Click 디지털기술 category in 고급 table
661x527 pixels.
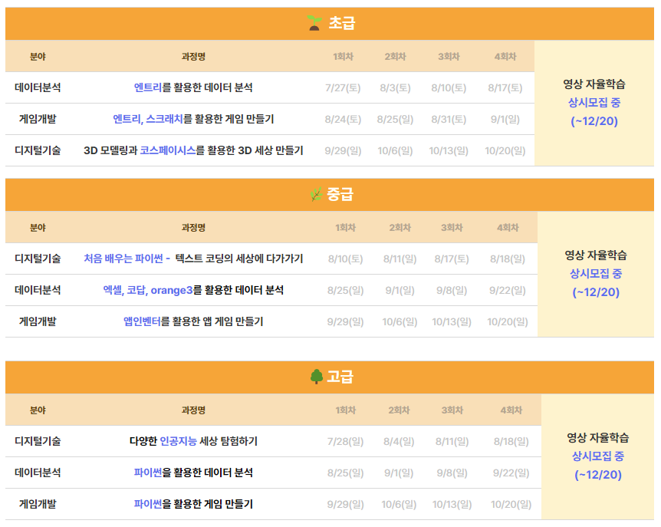38,441
